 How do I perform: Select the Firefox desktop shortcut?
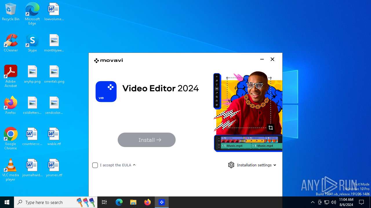click(x=11, y=106)
